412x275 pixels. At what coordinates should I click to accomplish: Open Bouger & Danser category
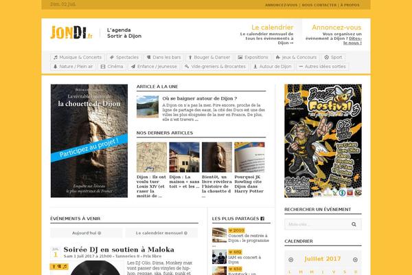pyautogui.click(x=209, y=57)
